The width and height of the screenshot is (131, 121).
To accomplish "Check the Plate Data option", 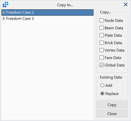I will click(x=102, y=35).
